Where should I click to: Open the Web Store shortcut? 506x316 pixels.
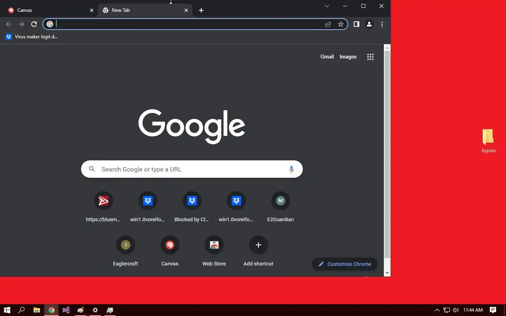coord(214,251)
